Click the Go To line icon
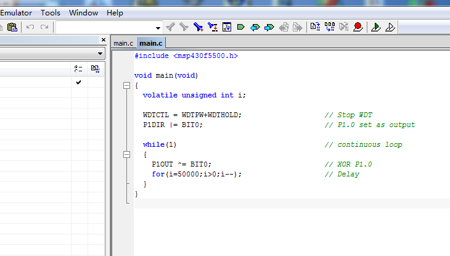Screen dimensions: 450x256 coord(227,27)
